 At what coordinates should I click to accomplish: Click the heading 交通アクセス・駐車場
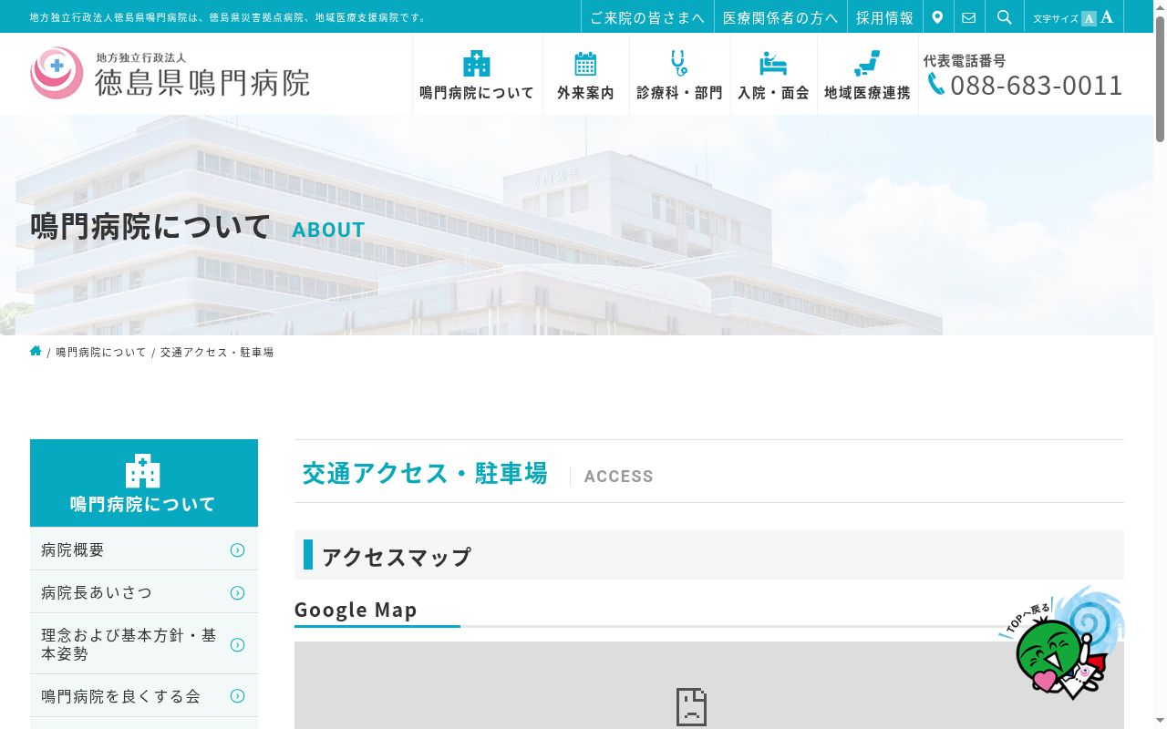pos(425,473)
